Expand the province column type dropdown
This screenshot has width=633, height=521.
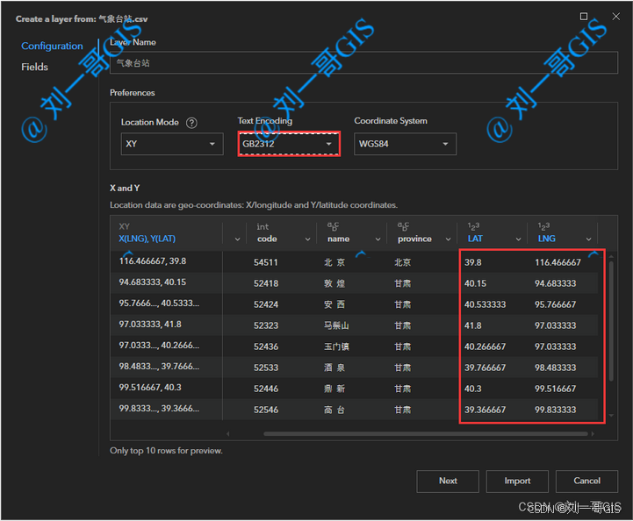click(x=448, y=239)
